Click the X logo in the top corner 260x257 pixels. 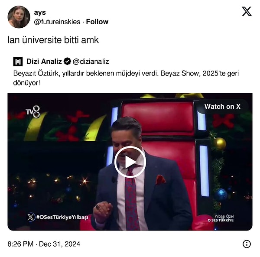coord(247,11)
